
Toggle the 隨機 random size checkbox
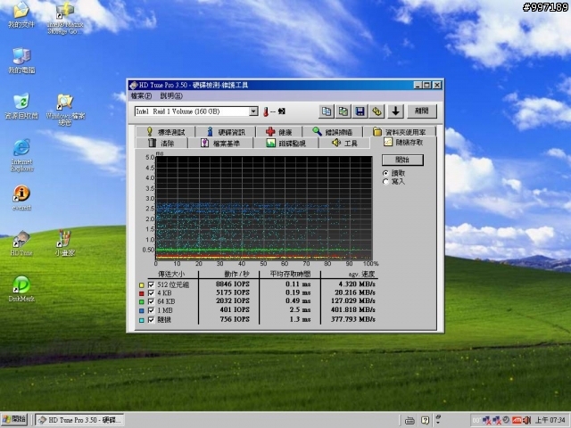pos(151,320)
